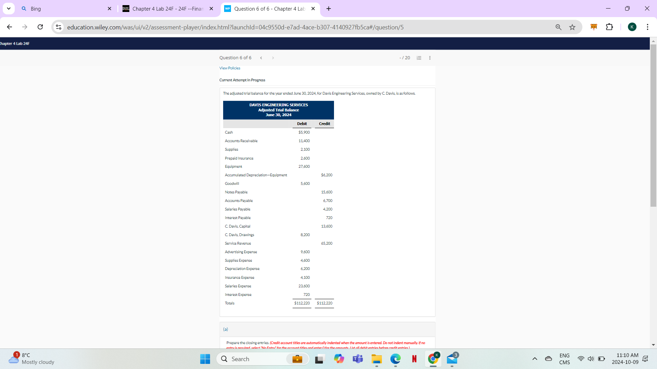Open the assessment kebab menu
Image resolution: width=657 pixels, height=369 pixels.
pos(430,58)
